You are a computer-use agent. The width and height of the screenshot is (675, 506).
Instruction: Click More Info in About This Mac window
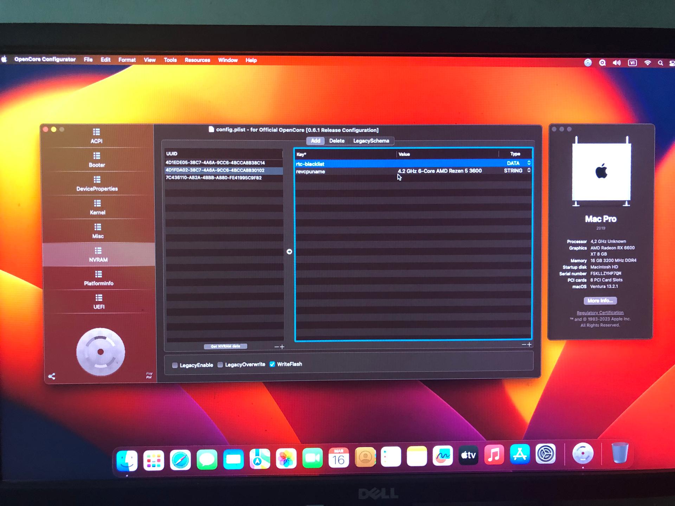pyautogui.click(x=600, y=301)
